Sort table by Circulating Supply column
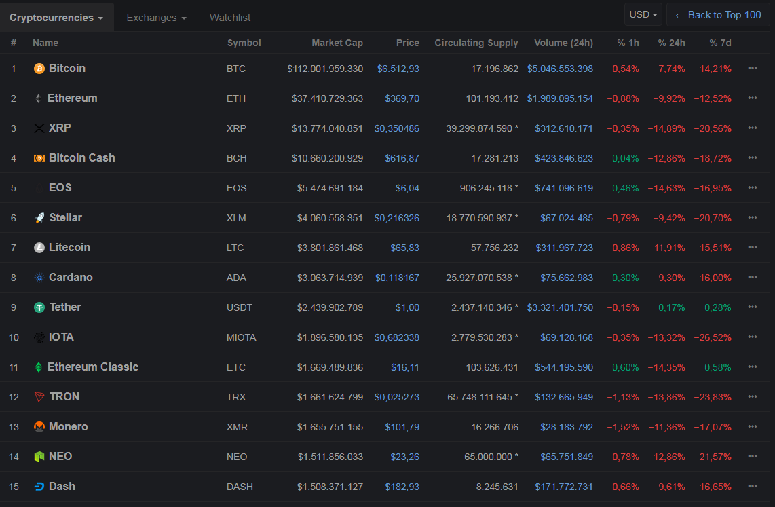The height and width of the screenshot is (507, 775). pyautogui.click(x=476, y=43)
